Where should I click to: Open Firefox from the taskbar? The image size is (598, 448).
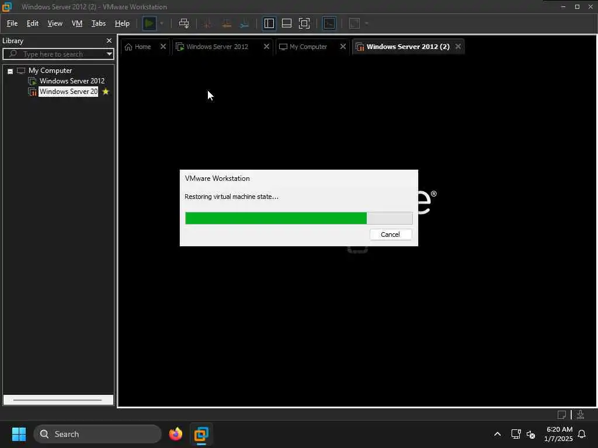click(x=175, y=434)
